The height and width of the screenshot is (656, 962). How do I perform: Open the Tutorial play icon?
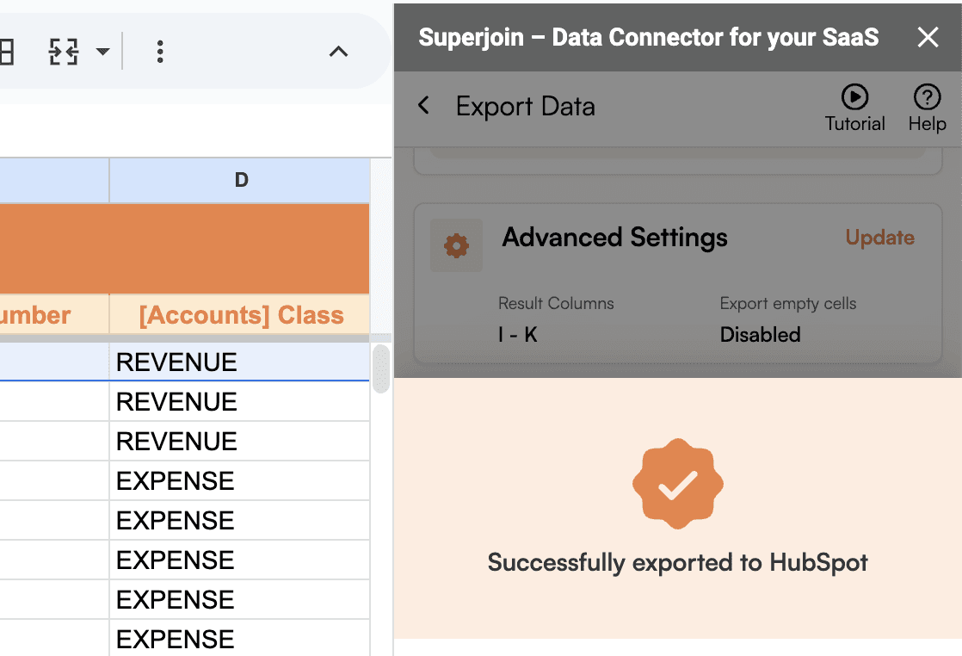click(854, 97)
